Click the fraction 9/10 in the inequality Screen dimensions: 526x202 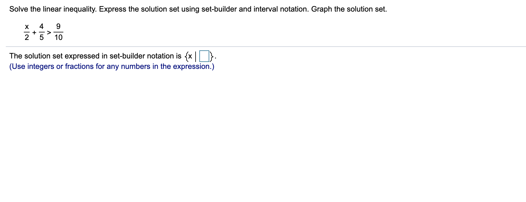(x=58, y=32)
